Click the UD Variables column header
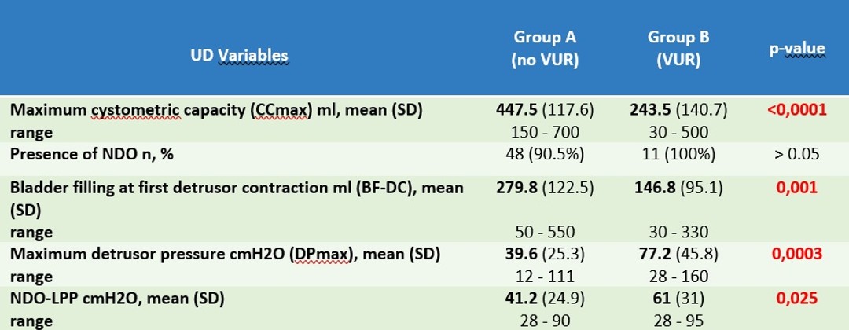Image resolution: width=849 pixels, height=330 pixels. point(239,55)
